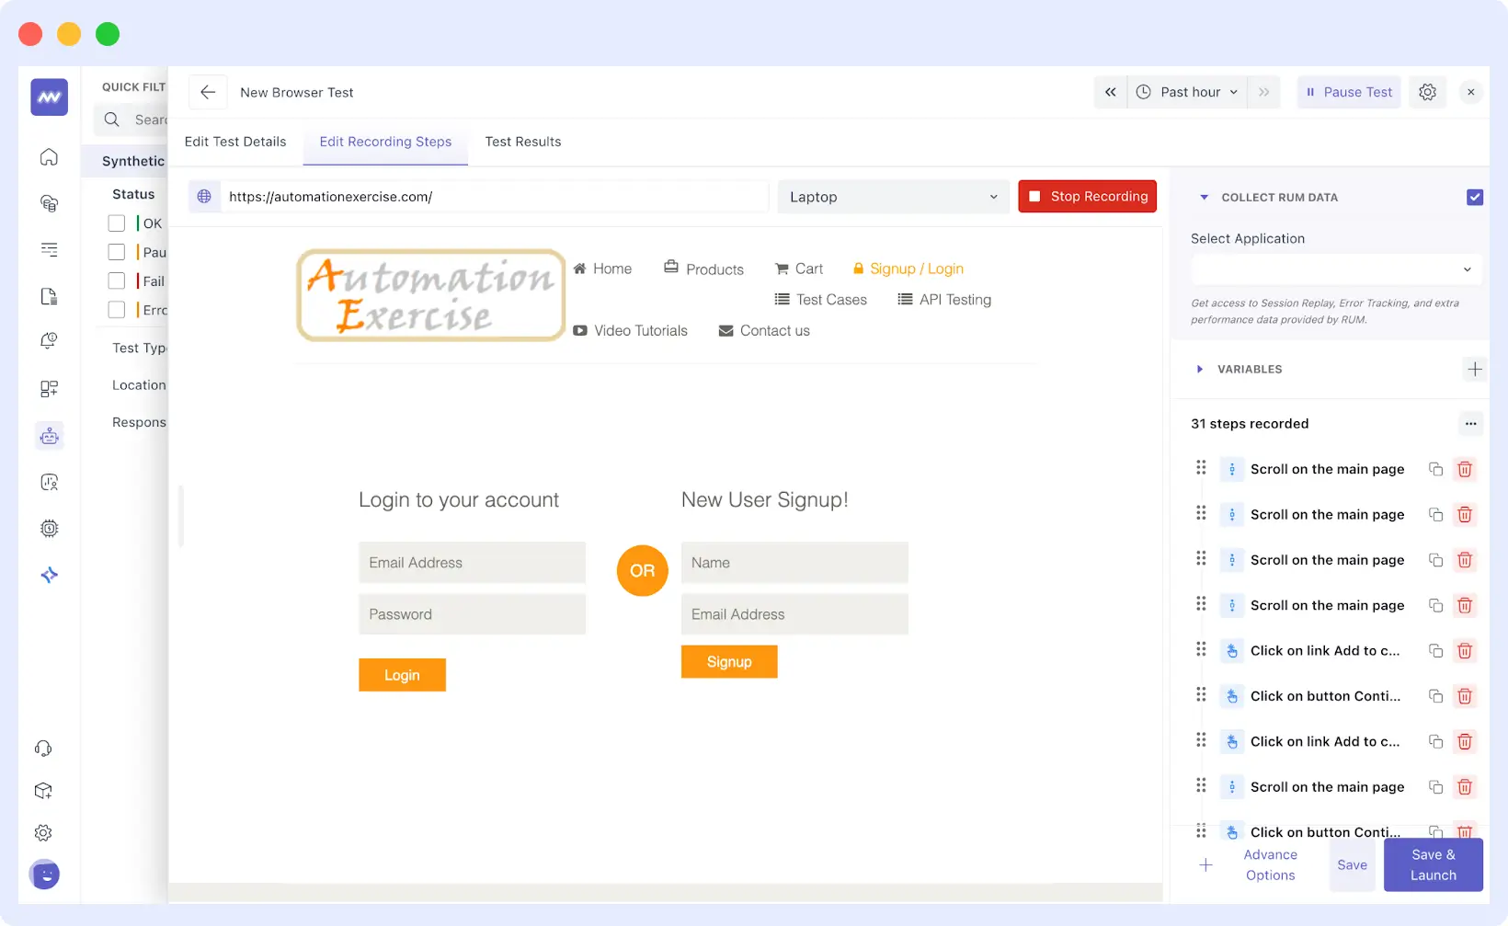This screenshot has width=1508, height=926.
Task: Click the duplicate icon next to first Scroll step
Action: point(1435,469)
